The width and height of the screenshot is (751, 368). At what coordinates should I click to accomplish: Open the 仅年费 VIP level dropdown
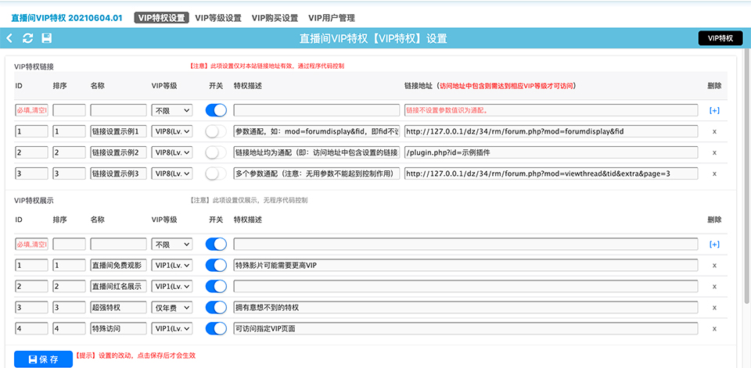click(171, 308)
